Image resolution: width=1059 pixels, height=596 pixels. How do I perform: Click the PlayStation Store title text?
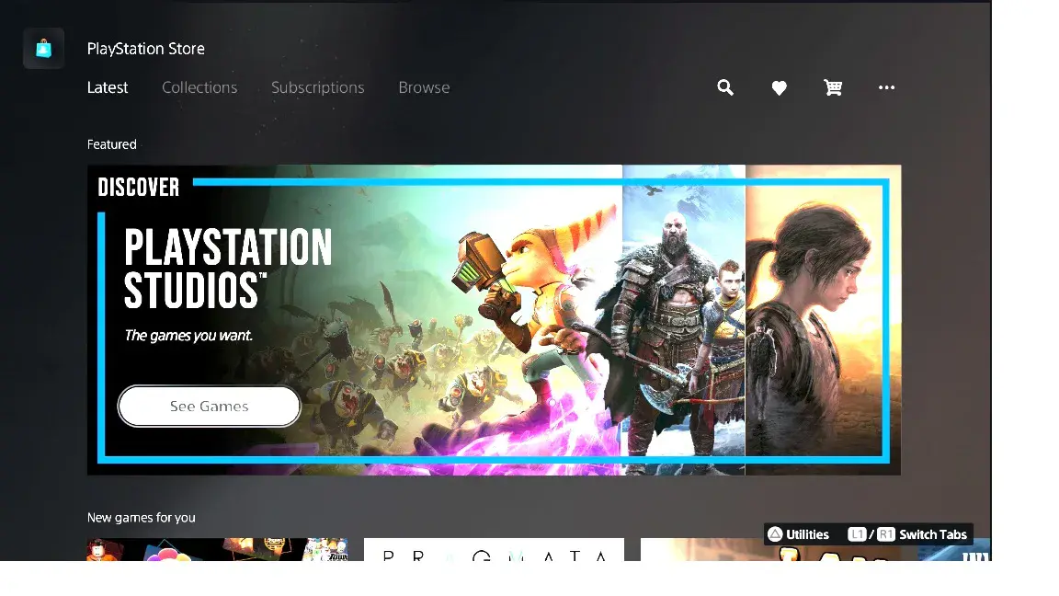pos(146,49)
